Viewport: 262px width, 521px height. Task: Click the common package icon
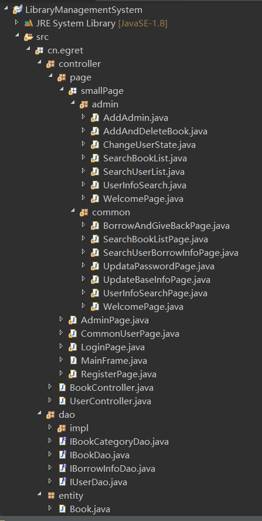[x=84, y=212]
